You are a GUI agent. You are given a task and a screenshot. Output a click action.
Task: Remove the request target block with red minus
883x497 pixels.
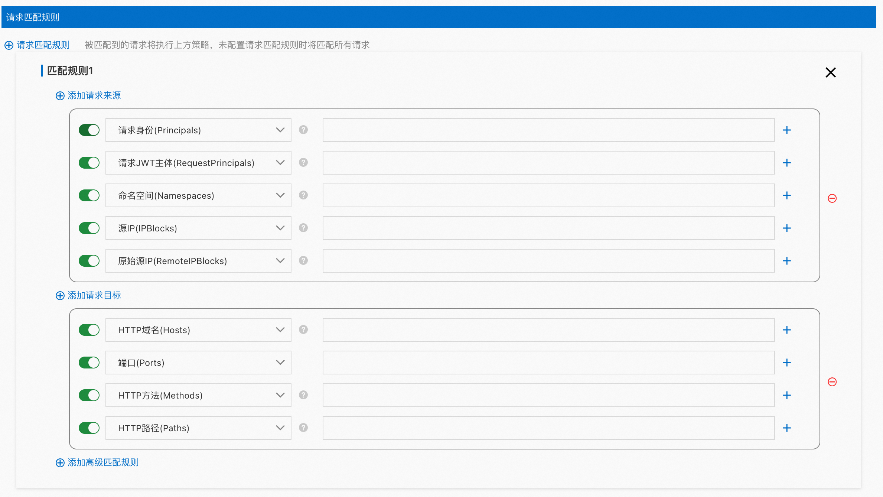pos(832,382)
